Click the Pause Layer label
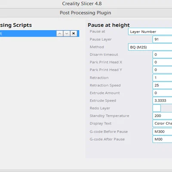This screenshot has height=172, width=172. coord(101,40)
